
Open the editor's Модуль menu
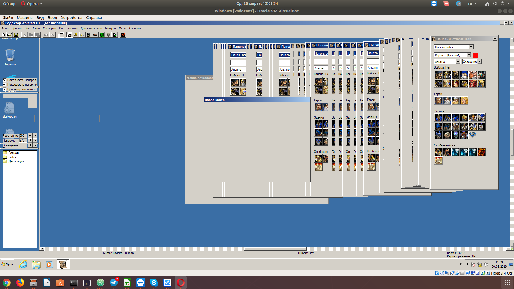(x=110, y=28)
